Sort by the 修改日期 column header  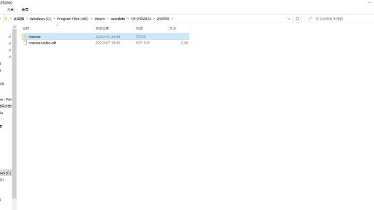pos(102,29)
